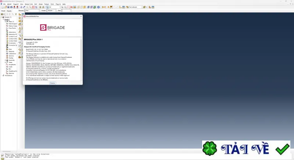Screen dimensions: 294x160
Task: Close the About BRIGADE/Plus dialog
Action: (x=81, y=16)
